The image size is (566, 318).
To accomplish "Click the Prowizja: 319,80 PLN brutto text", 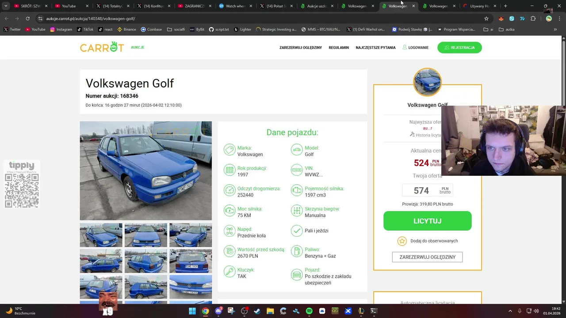I will pos(427,204).
